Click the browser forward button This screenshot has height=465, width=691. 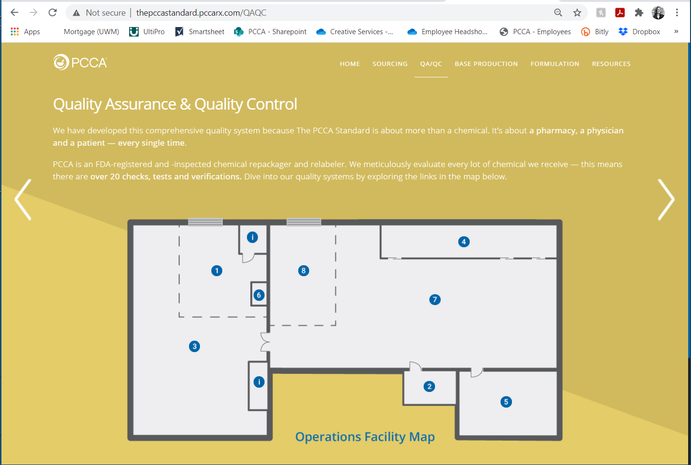(x=33, y=13)
